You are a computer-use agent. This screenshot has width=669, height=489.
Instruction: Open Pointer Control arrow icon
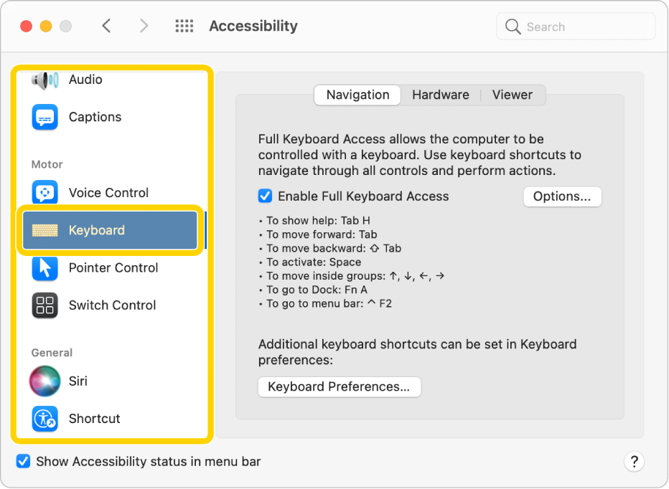(x=45, y=267)
